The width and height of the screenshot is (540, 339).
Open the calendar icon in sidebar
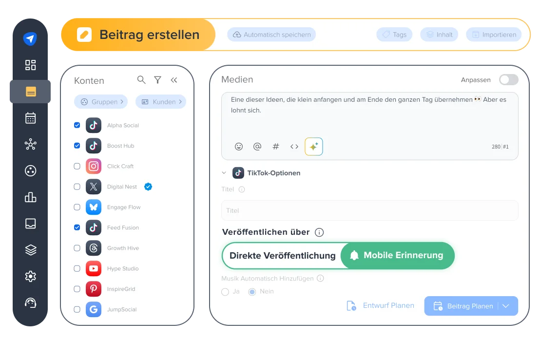[x=30, y=118]
